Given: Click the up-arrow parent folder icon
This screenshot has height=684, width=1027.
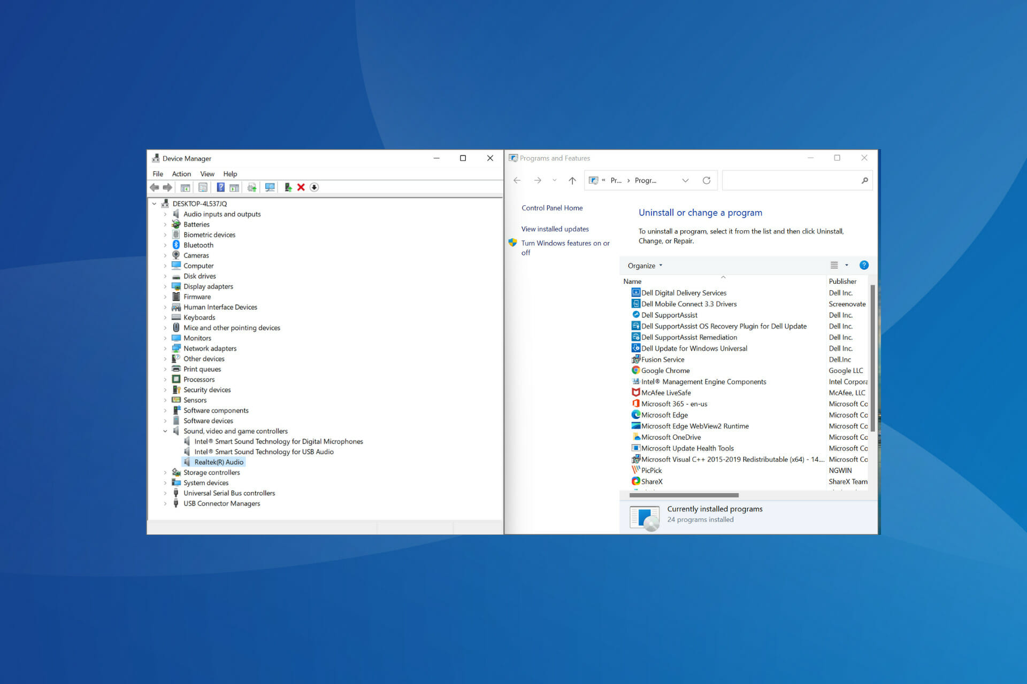Looking at the screenshot, I should click(572, 181).
